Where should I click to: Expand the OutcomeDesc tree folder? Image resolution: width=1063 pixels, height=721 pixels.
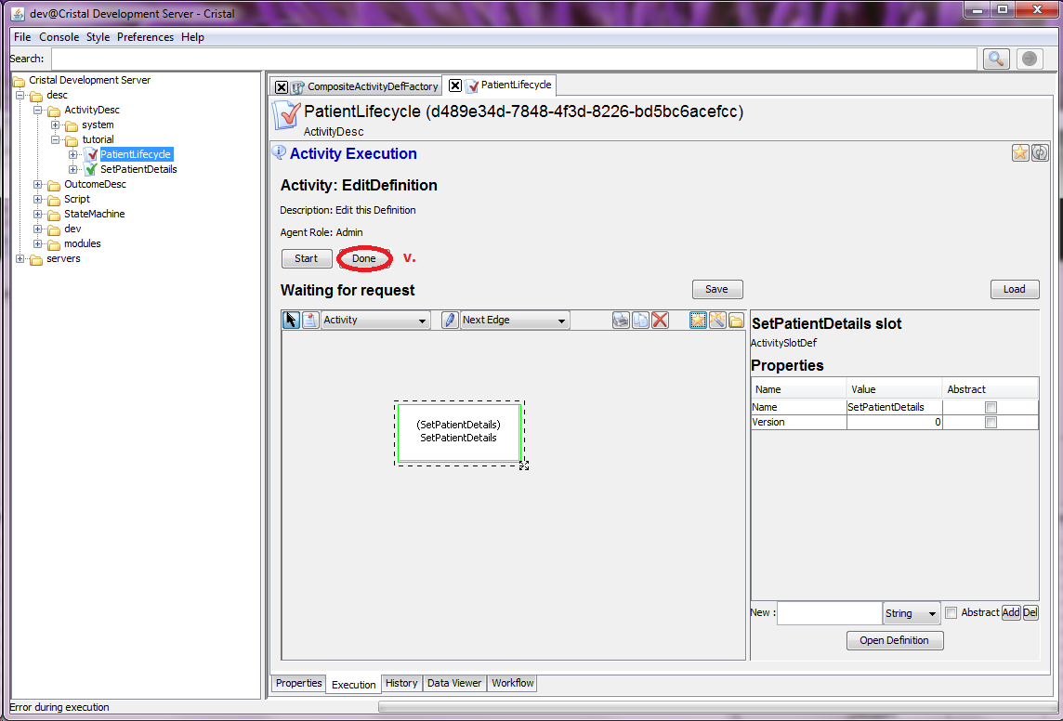click(38, 184)
